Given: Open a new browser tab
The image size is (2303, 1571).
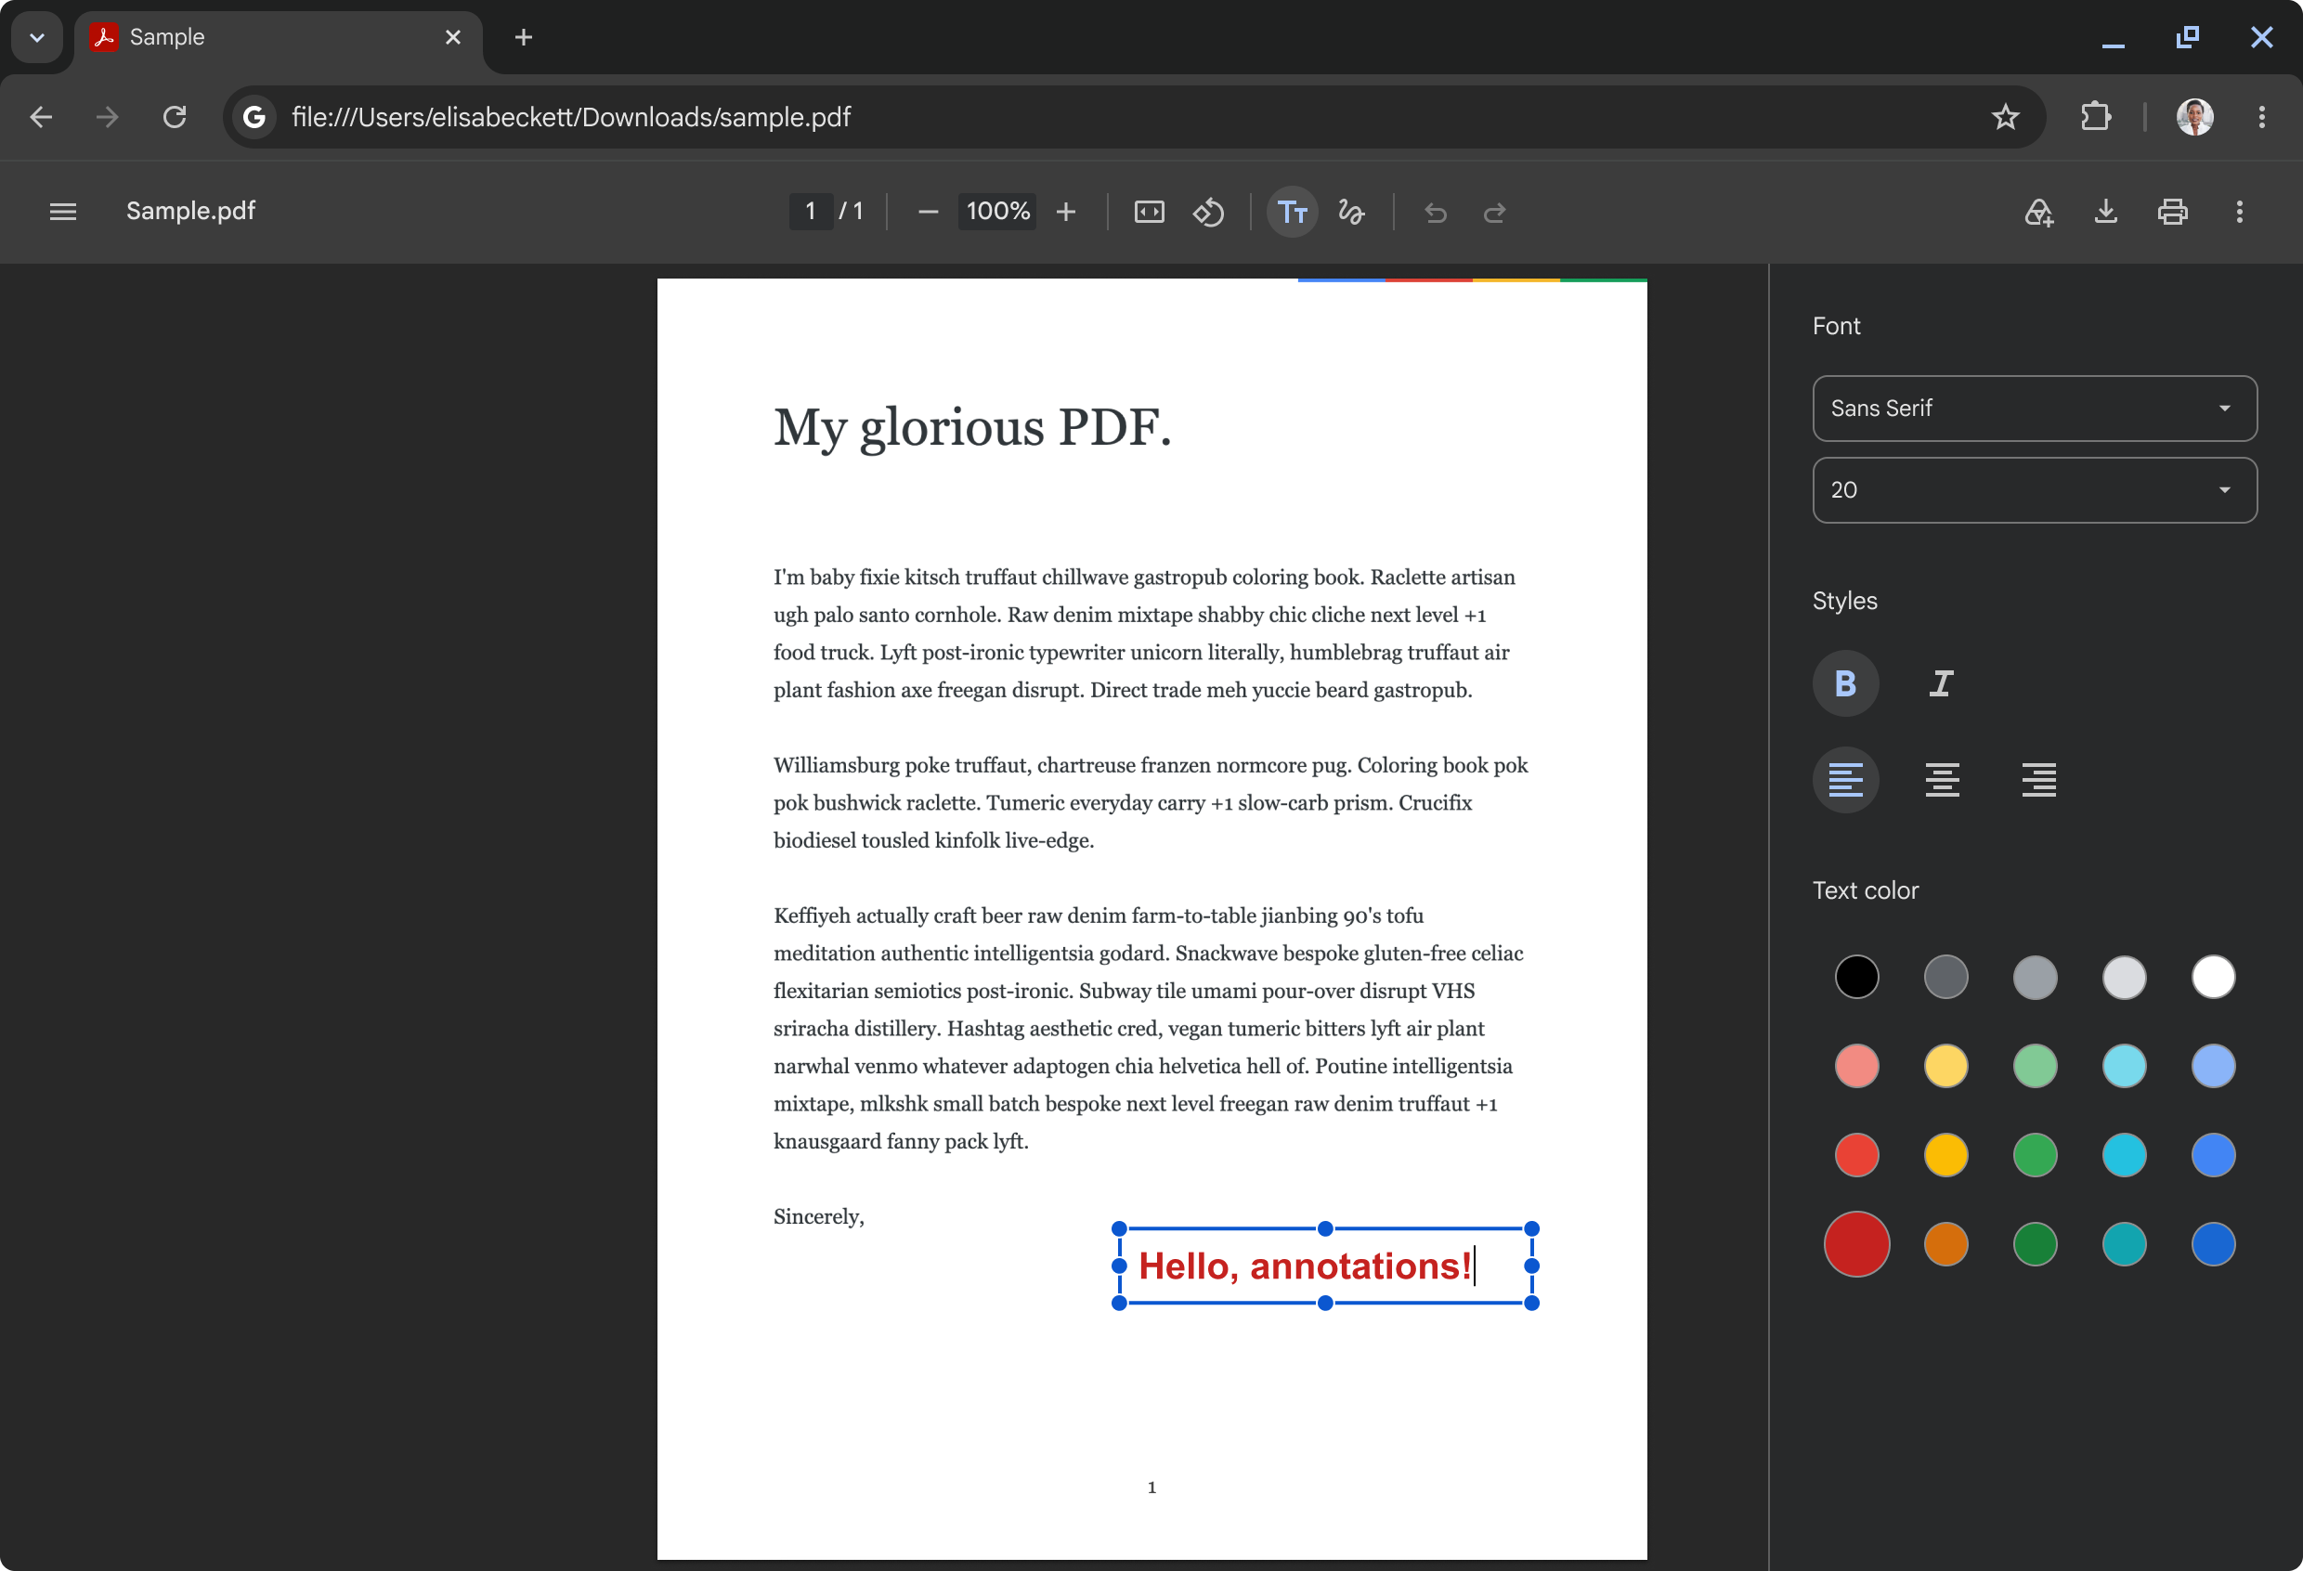Looking at the screenshot, I should [523, 38].
